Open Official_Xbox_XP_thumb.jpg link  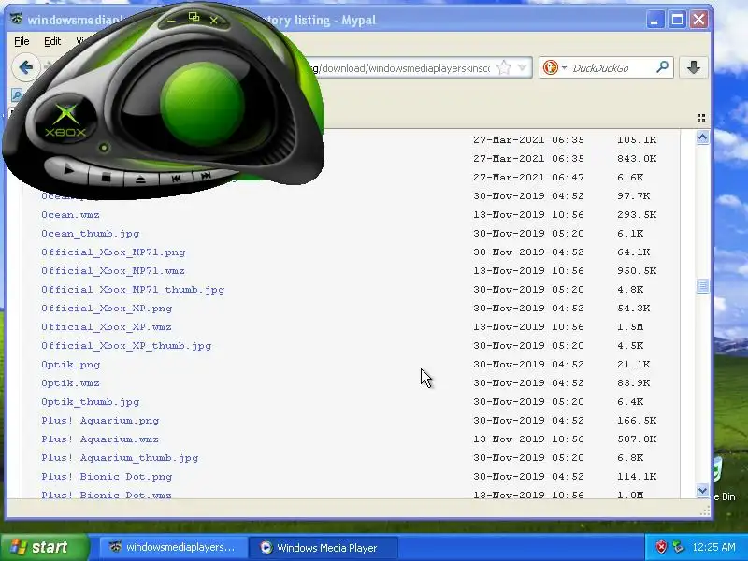(126, 346)
